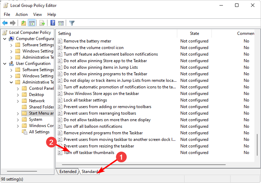This screenshot has height=183, width=261.
Task: Expand the Start Menu and Taskbar node
Action: [18, 114]
